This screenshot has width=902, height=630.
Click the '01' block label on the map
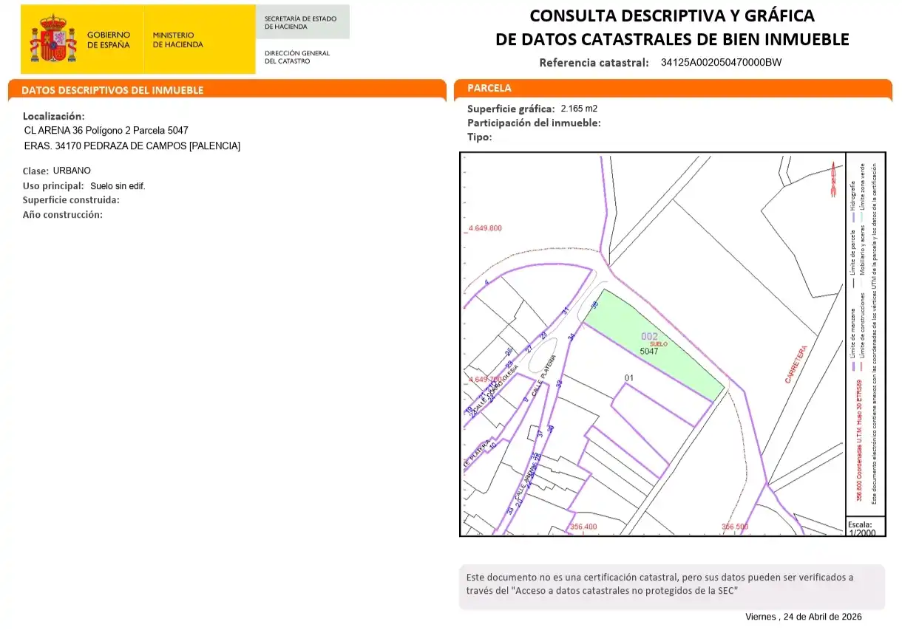[629, 378]
